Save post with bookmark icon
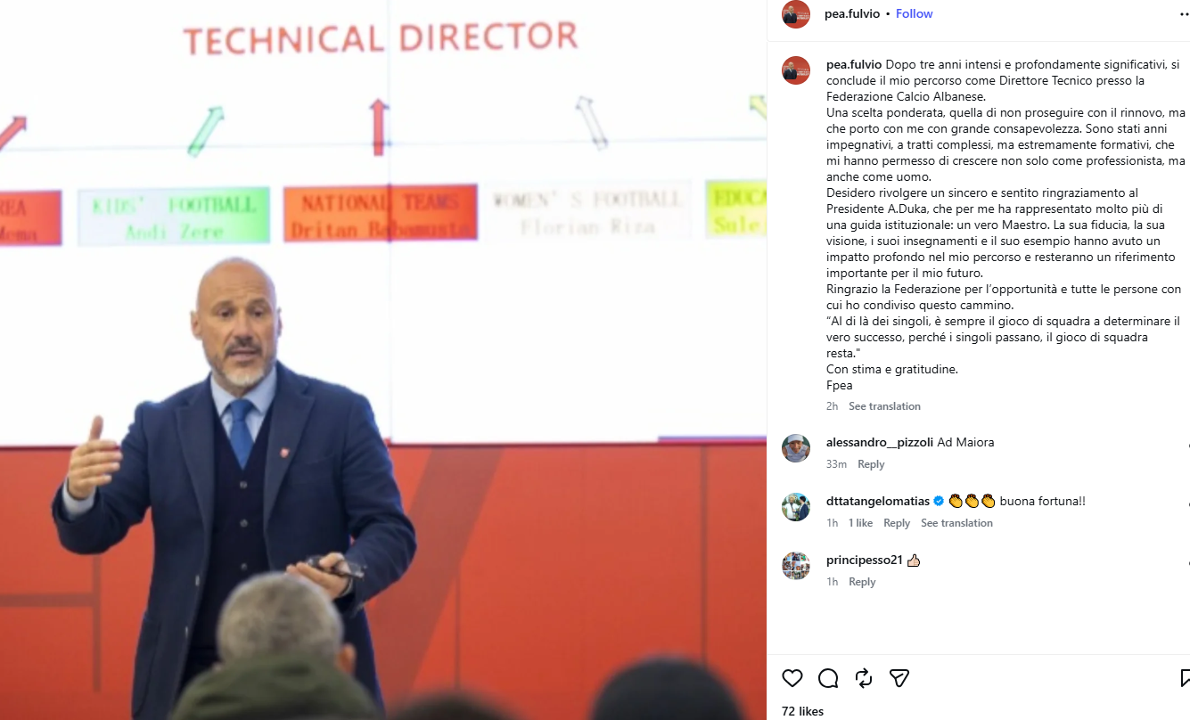Screen dimensions: 1190x720 point(1185,678)
